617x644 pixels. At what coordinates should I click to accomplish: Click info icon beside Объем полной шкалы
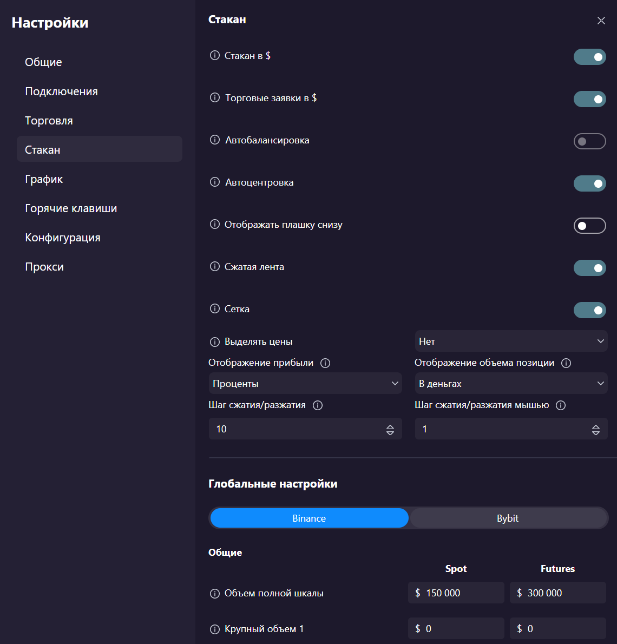214,594
